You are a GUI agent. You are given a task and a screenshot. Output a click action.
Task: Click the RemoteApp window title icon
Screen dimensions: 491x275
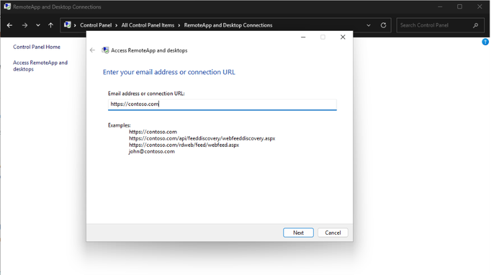(7, 7)
